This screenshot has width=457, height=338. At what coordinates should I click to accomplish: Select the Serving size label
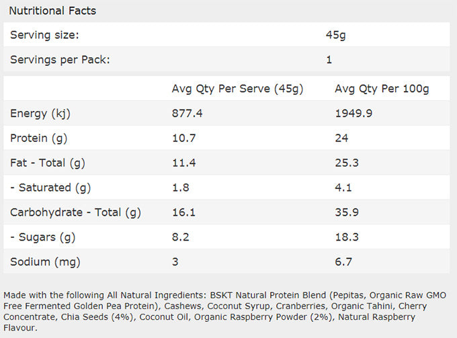44,35
